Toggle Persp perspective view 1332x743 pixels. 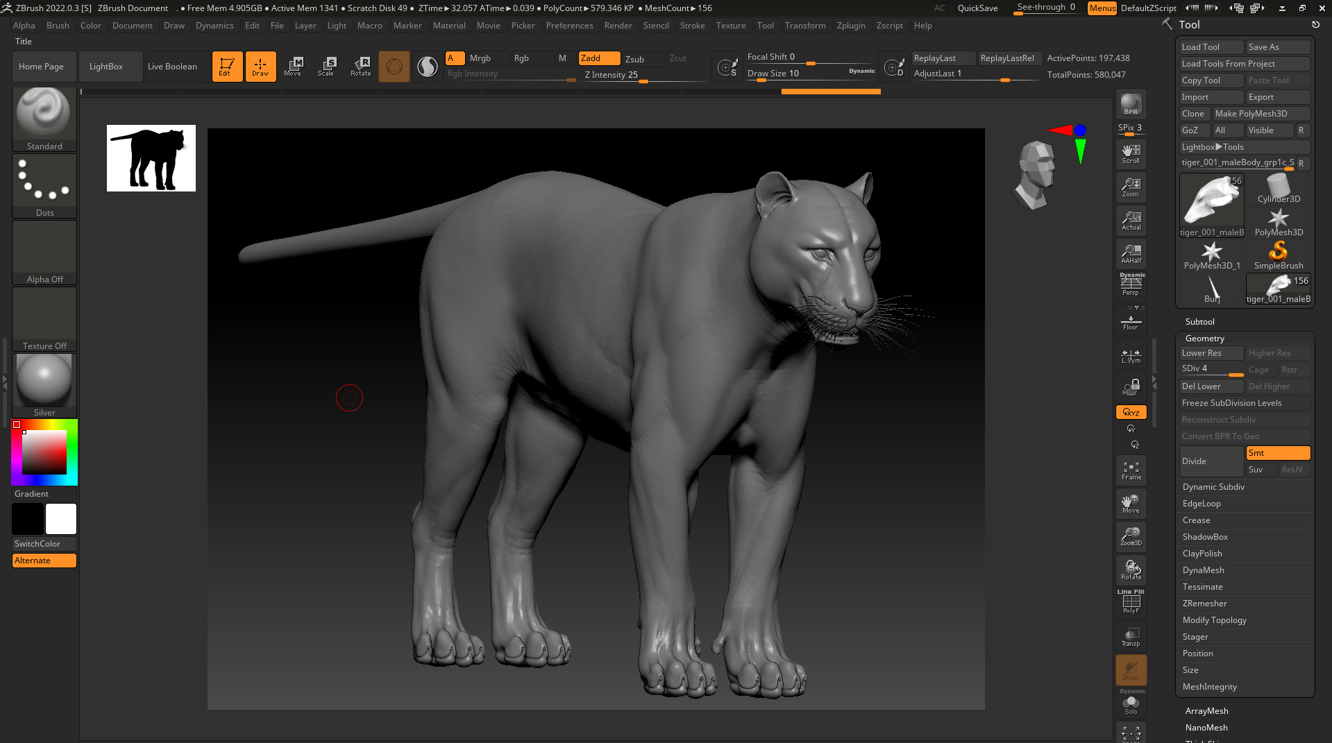coord(1131,285)
